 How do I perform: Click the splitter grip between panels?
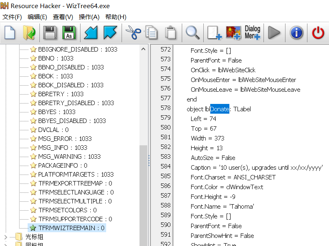[x=149, y=160]
